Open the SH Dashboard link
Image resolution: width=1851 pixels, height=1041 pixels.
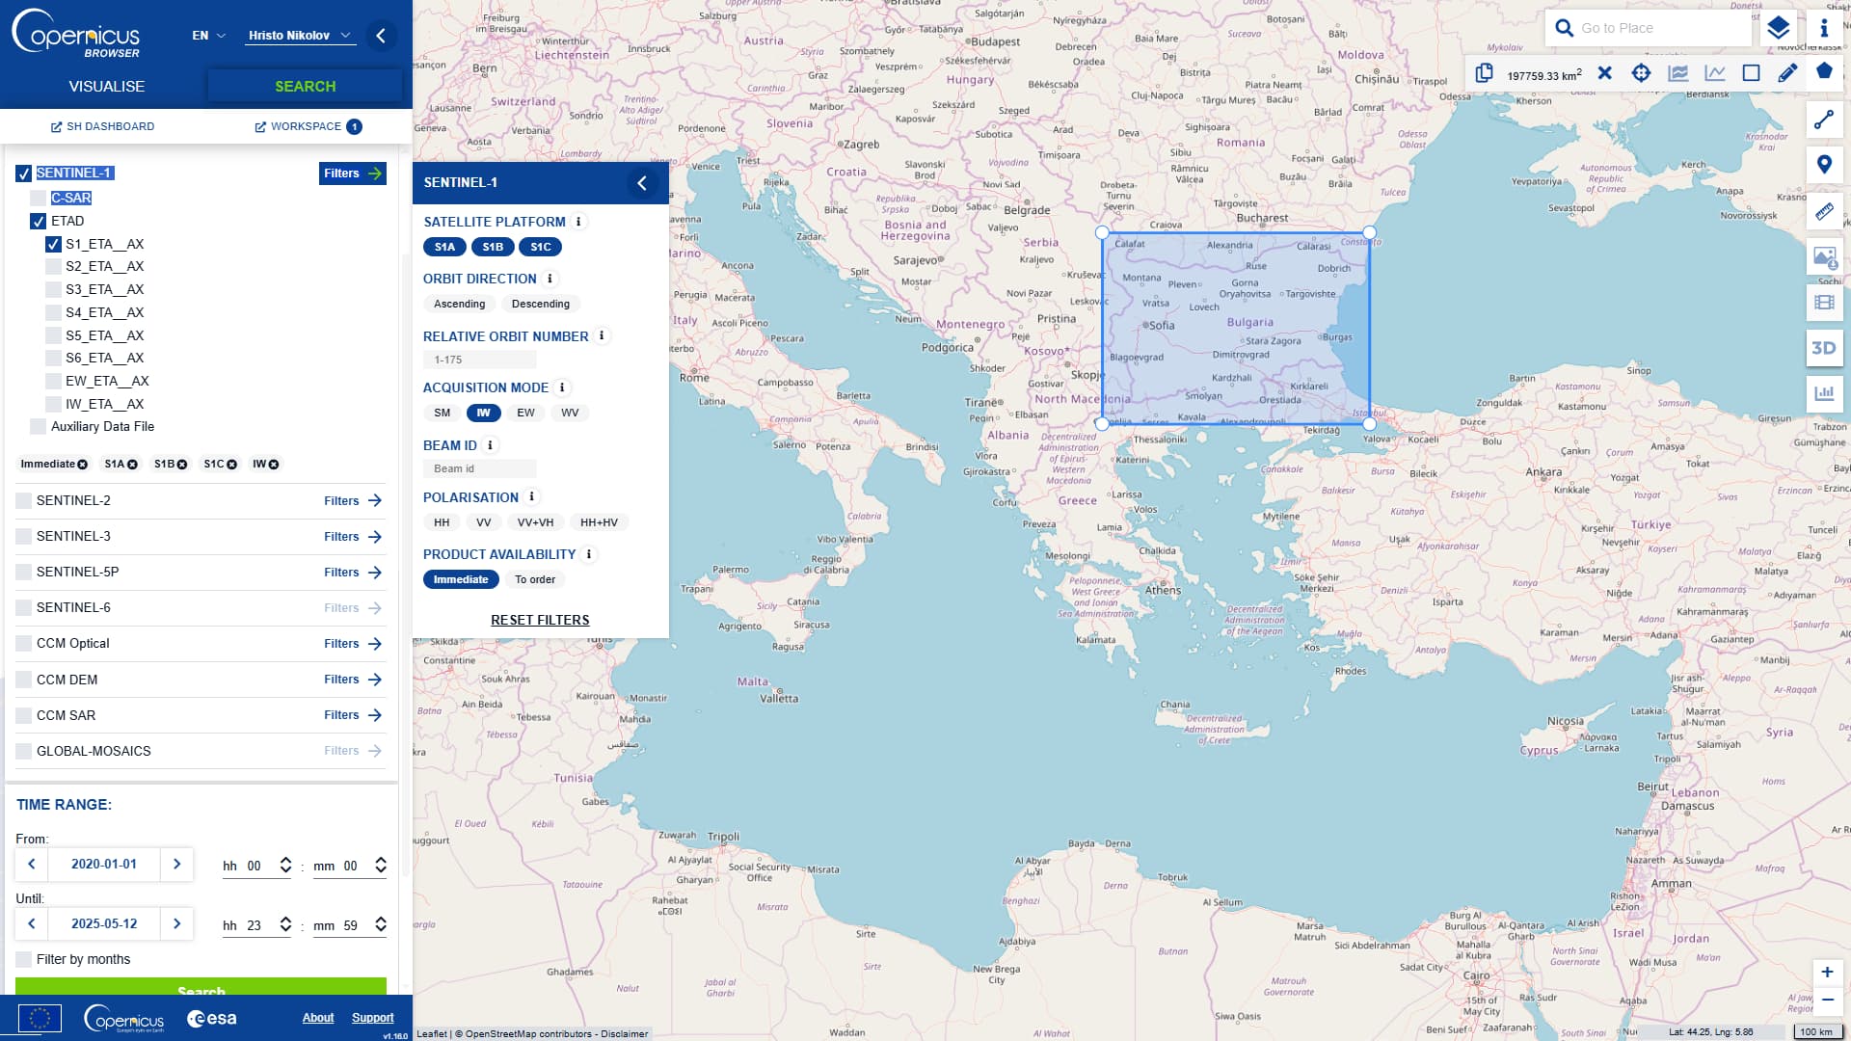tap(102, 127)
